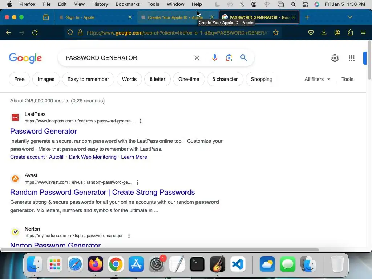Viewport: 372px width, 279px height.
Task: Open the Firefox downloads panel
Action: pos(324,32)
